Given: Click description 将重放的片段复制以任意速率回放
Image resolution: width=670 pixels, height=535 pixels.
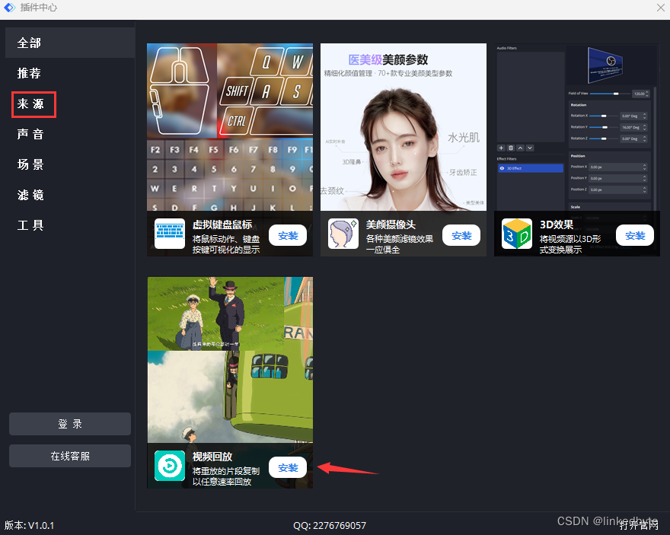Looking at the screenshot, I should (226, 476).
